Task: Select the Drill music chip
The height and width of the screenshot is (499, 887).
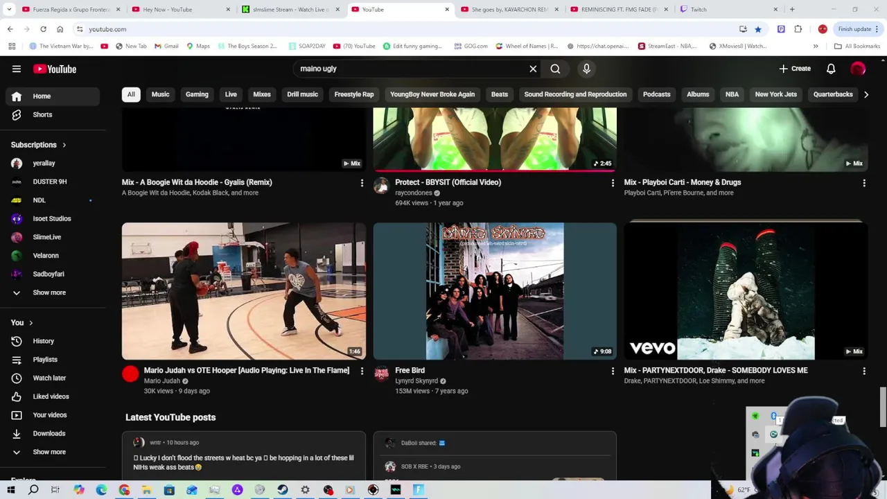Action: (302, 94)
